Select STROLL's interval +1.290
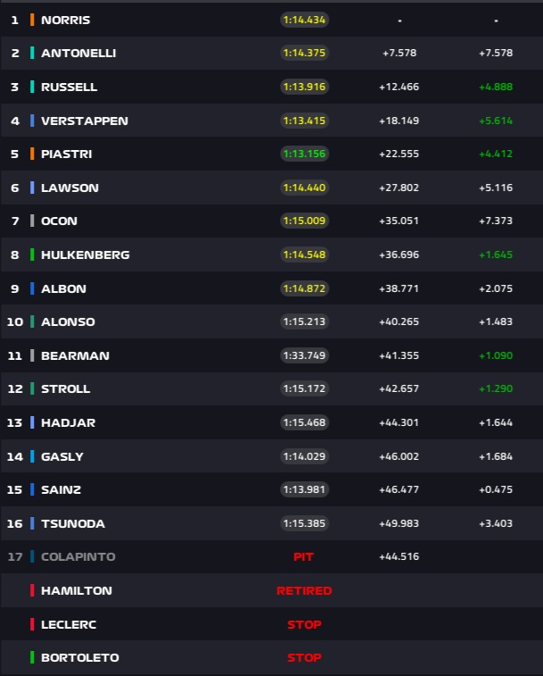Image resolution: width=543 pixels, height=676 pixels. pyautogui.click(x=495, y=388)
